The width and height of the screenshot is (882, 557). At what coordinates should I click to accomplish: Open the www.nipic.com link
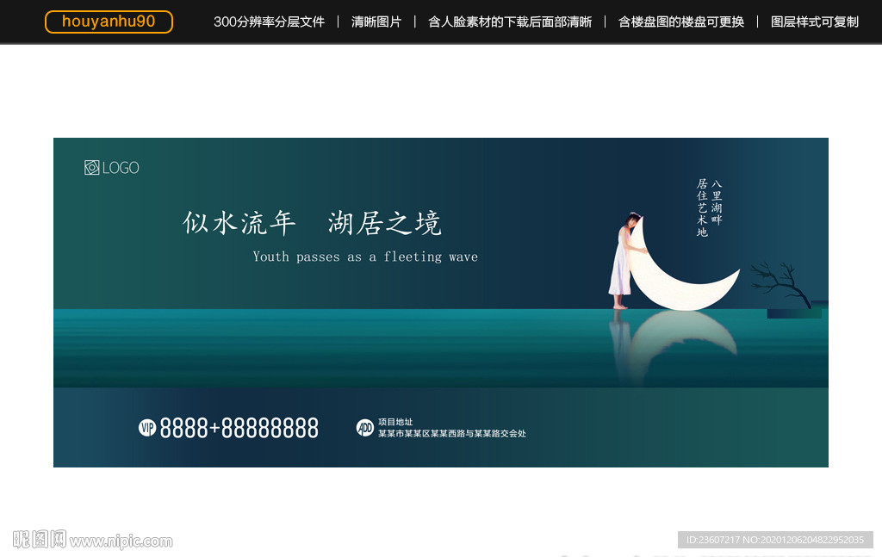pos(121,542)
